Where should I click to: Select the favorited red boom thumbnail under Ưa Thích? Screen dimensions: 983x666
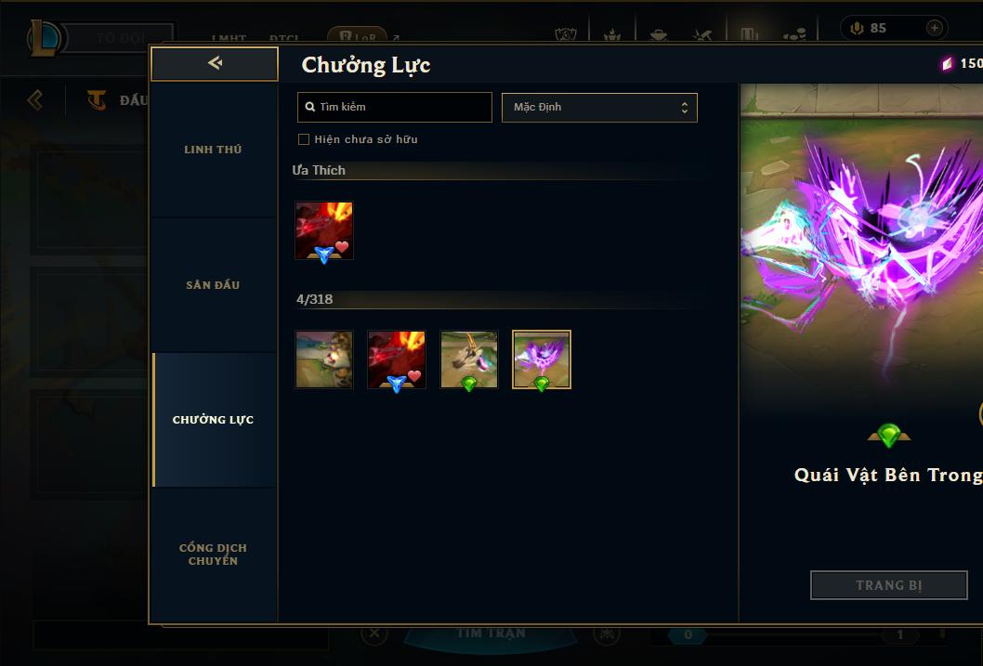(x=324, y=230)
